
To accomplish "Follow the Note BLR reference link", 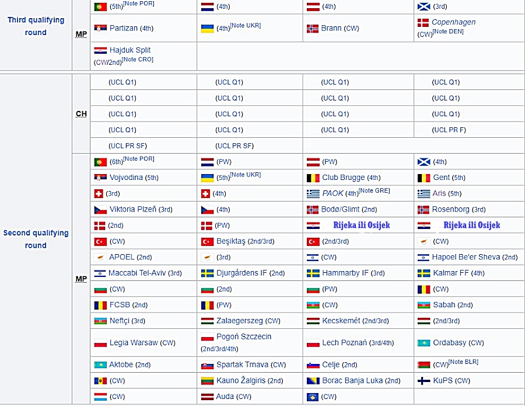I will pos(463,362).
